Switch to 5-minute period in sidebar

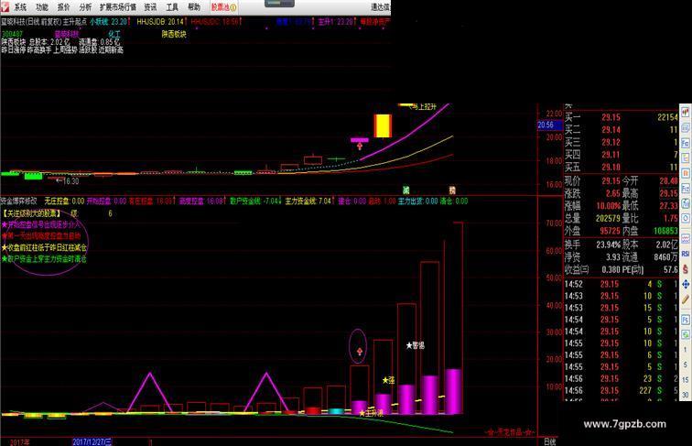(x=686, y=364)
